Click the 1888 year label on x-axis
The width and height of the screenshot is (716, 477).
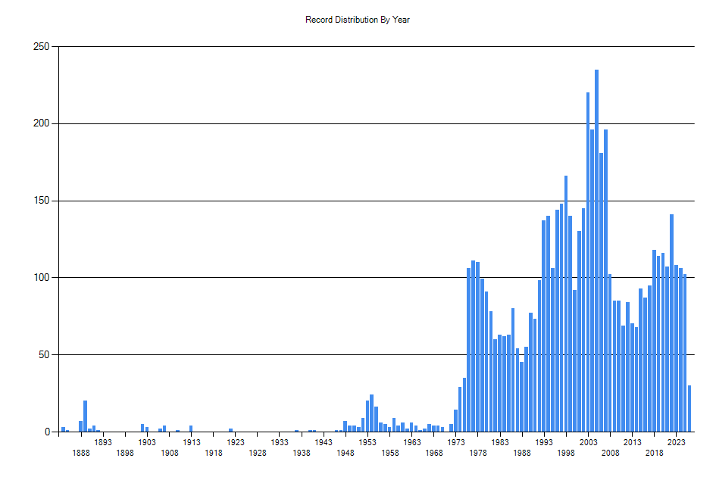tap(81, 453)
